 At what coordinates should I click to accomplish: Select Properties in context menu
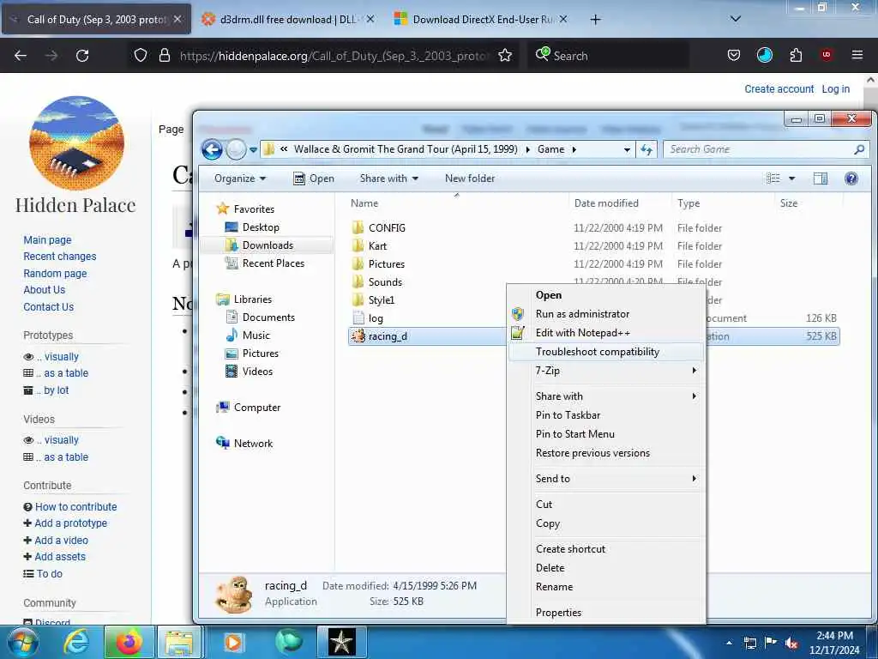[606, 613]
